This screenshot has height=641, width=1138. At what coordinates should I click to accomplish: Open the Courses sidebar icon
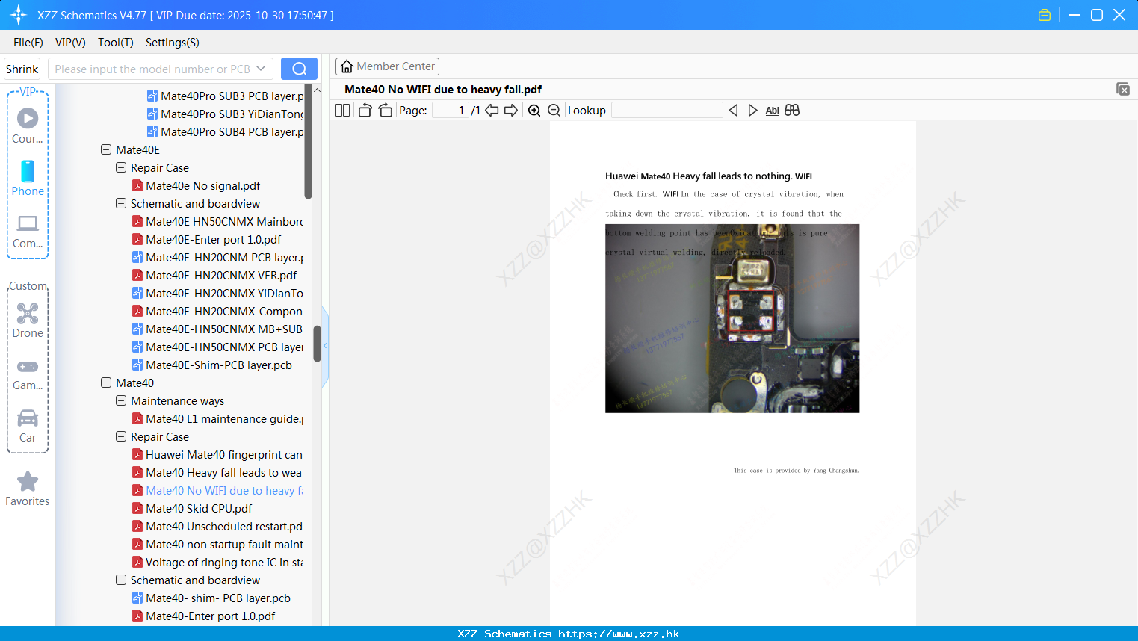pos(28,125)
